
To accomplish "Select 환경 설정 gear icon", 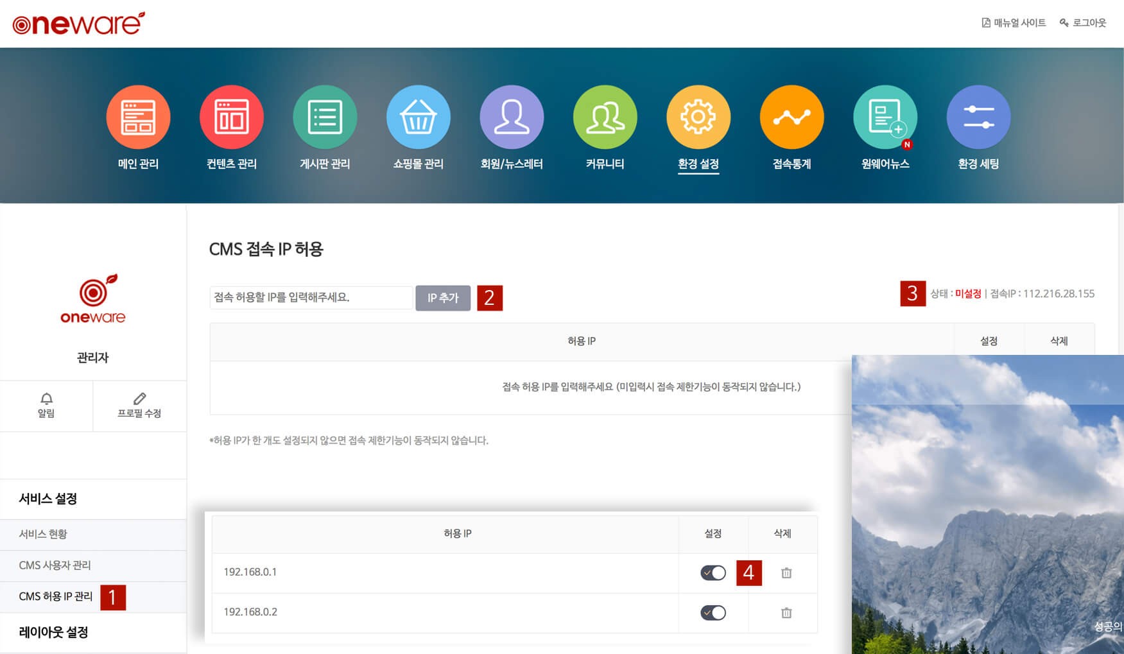I will tap(698, 117).
